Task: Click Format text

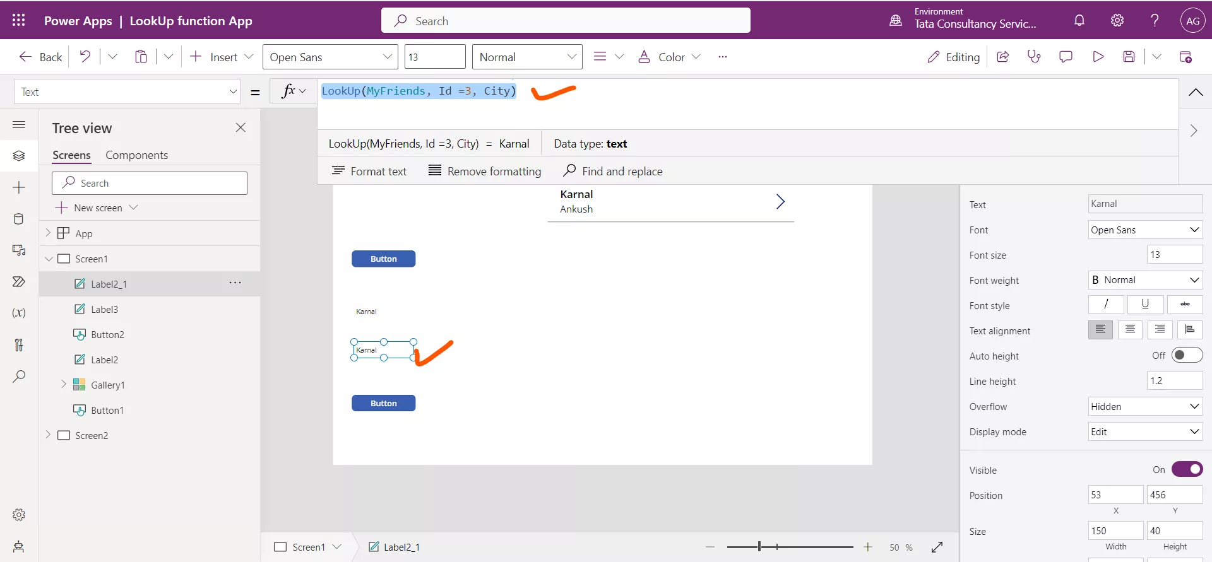Action: tap(369, 171)
